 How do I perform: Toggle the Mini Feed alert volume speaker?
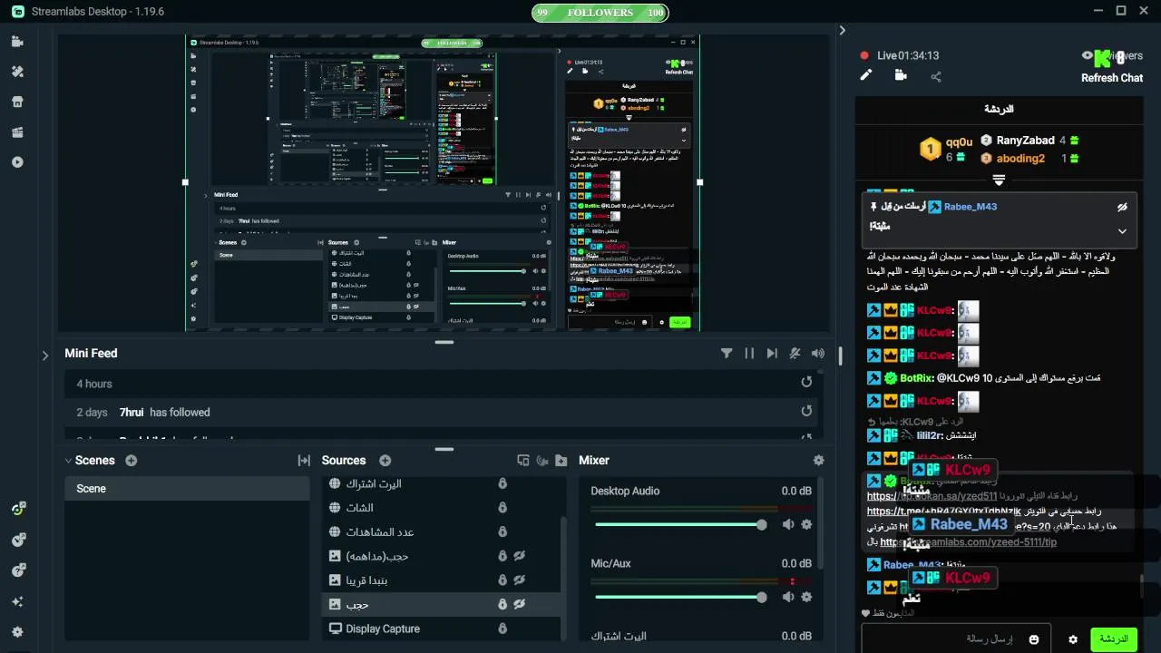pos(818,354)
